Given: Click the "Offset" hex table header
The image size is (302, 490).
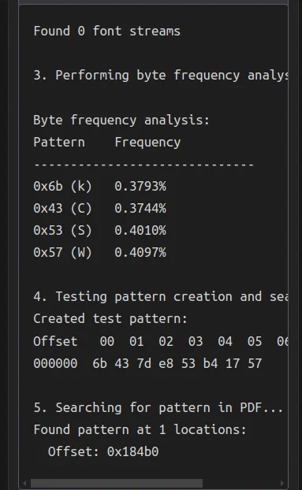Looking at the screenshot, I should coord(55,341).
